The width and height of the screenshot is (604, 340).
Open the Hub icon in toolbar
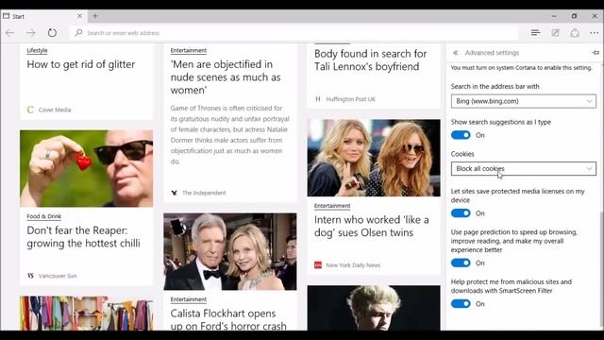[535, 33]
